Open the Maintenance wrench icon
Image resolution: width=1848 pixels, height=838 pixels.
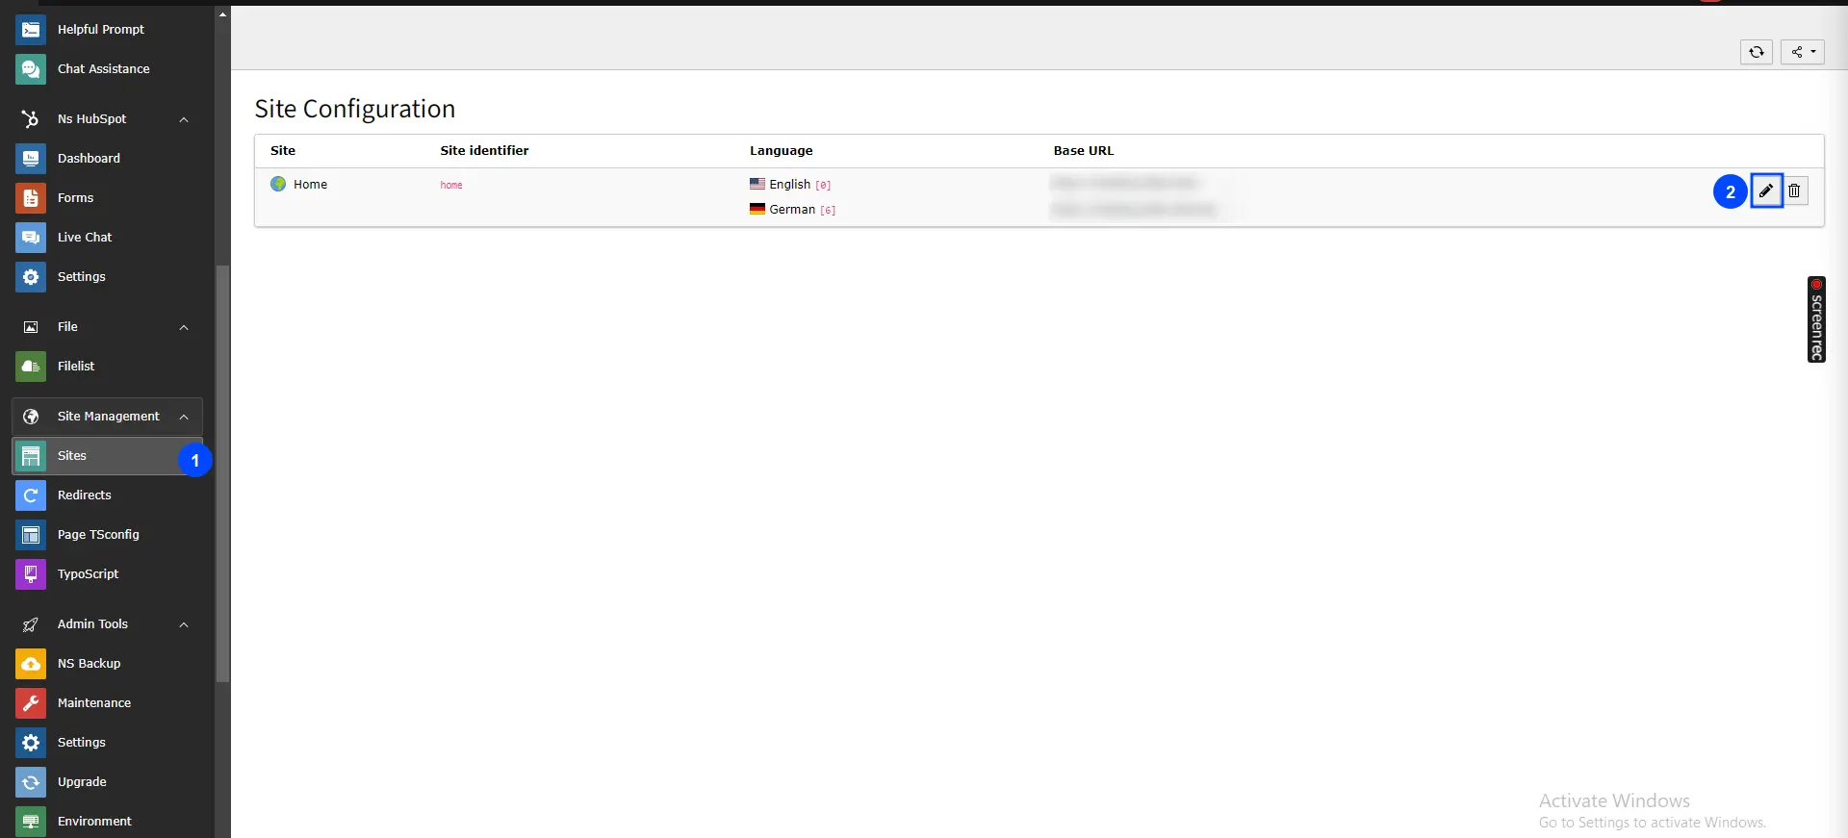pos(31,703)
